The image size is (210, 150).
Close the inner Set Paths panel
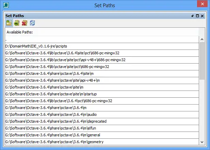pyautogui.click(x=202, y=16)
